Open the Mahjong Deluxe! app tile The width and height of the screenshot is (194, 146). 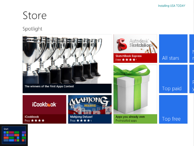(90, 109)
